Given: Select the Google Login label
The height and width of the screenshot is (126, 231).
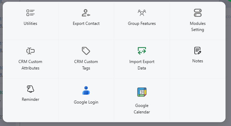Looking at the screenshot, I should click(x=86, y=102).
